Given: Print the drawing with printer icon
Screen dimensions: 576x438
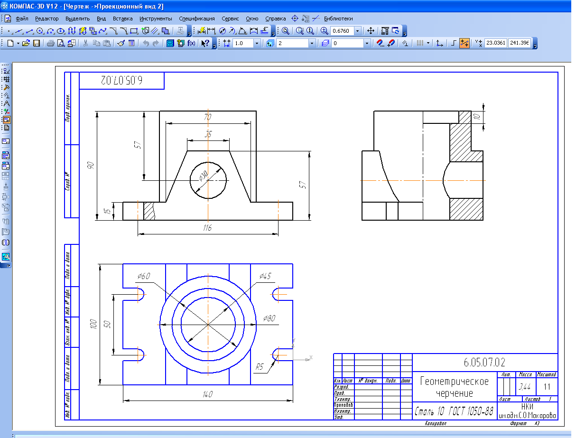Looking at the screenshot, I should click(50, 43).
